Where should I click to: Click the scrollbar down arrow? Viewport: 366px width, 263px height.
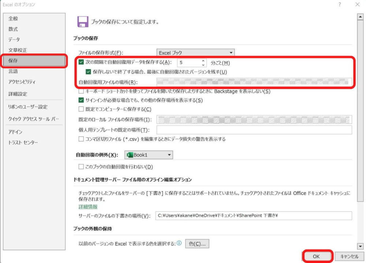(x=360, y=246)
